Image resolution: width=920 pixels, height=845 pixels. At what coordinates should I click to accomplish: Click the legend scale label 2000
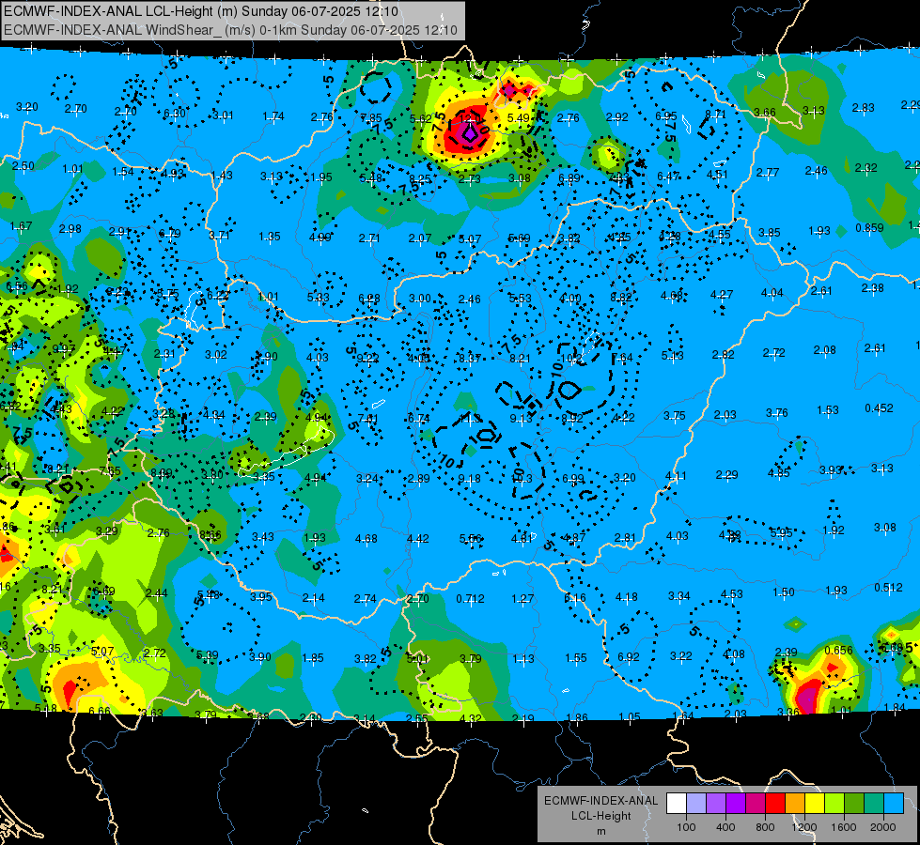[883, 827]
